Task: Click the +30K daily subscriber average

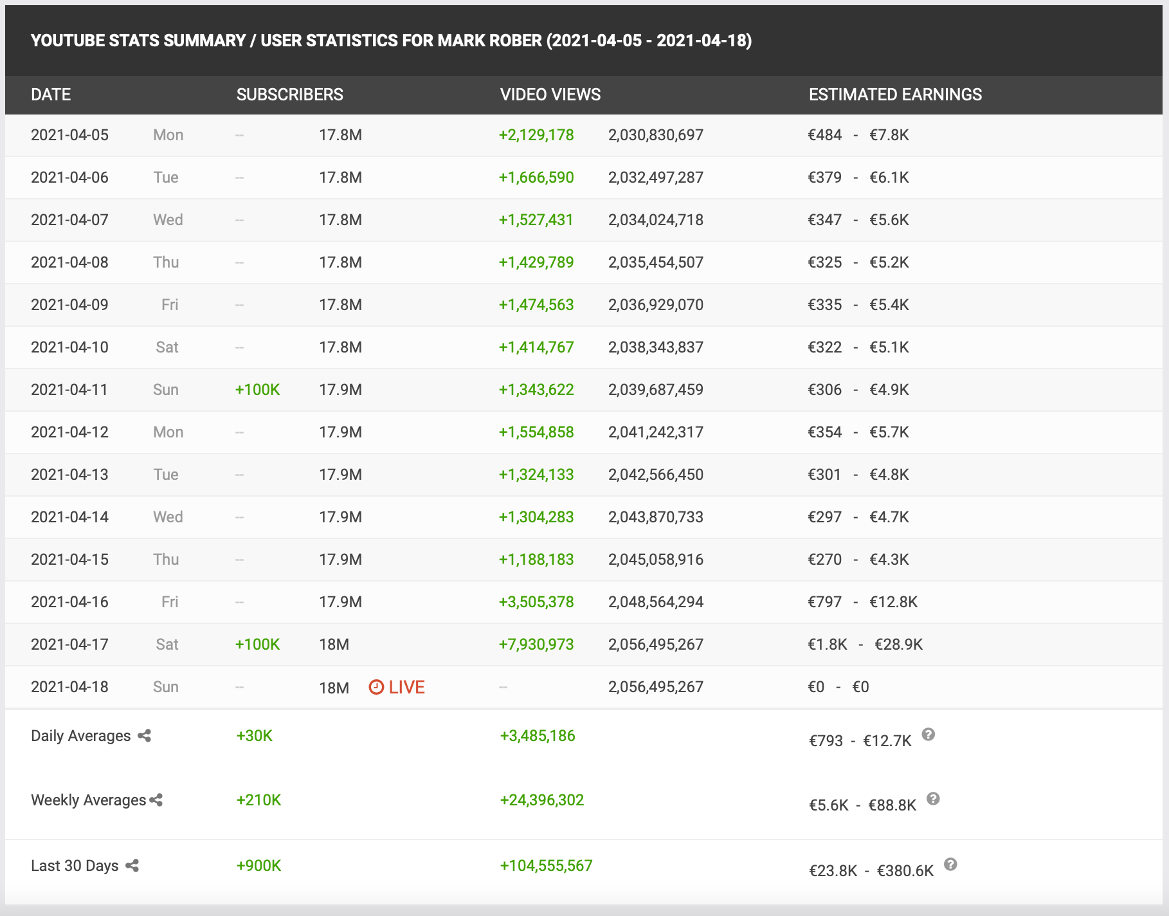Action: click(255, 736)
